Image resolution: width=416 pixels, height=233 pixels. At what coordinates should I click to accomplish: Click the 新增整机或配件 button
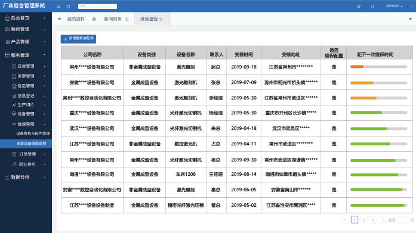78,39
